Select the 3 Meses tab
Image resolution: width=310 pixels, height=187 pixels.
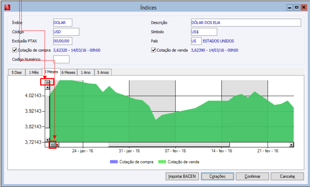[51, 72]
